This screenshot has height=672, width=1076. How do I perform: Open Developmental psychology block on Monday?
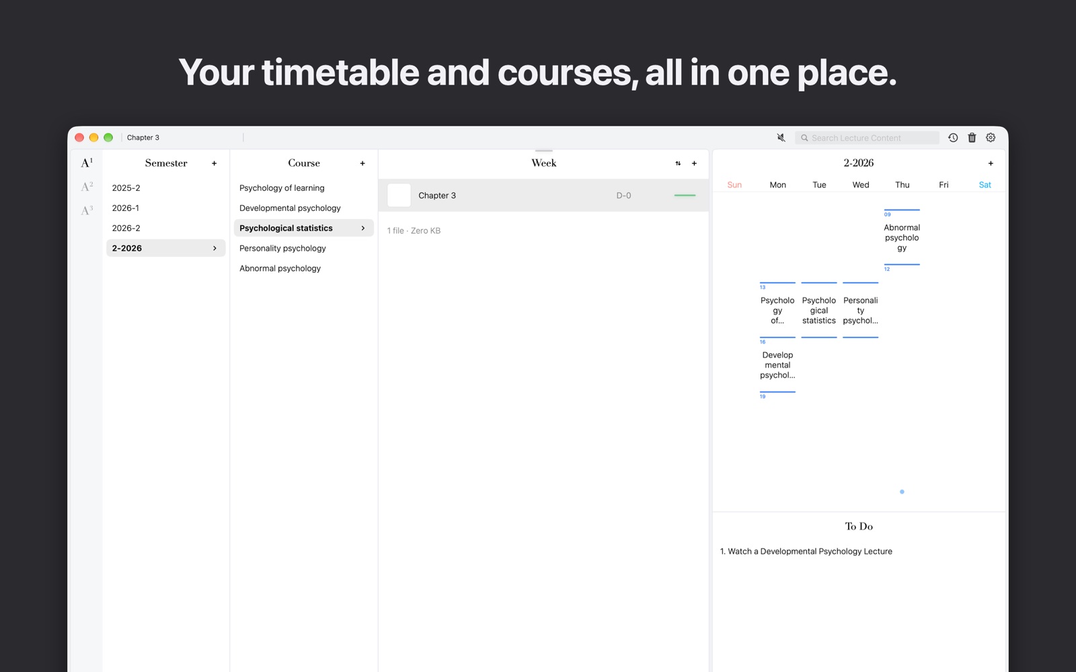point(777,365)
